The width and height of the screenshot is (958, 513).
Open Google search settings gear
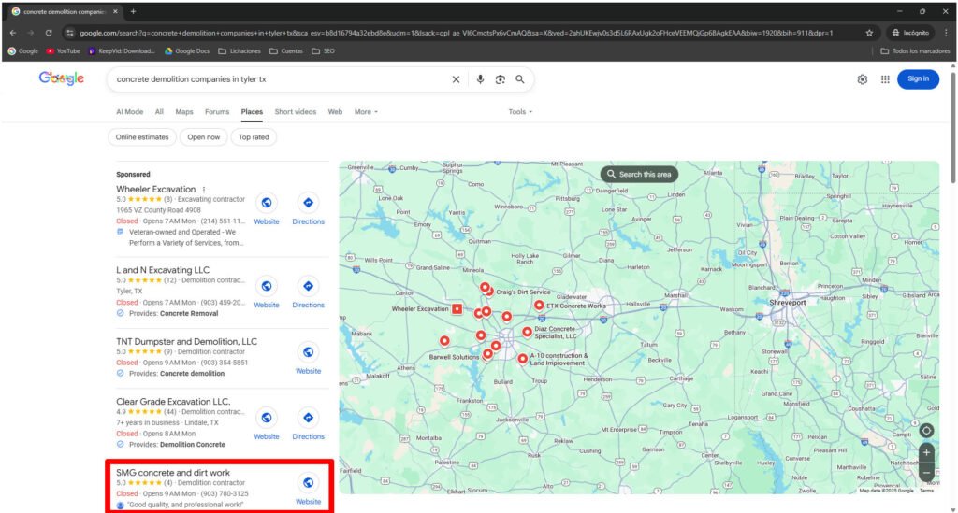coord(862,79)
